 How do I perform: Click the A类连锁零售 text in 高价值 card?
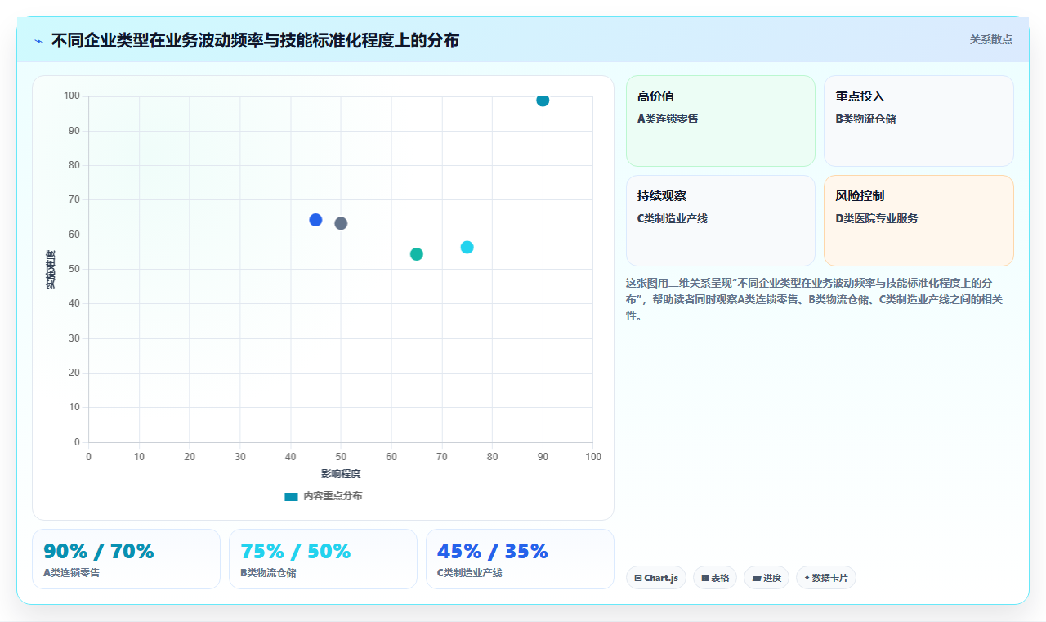point(668,119)
